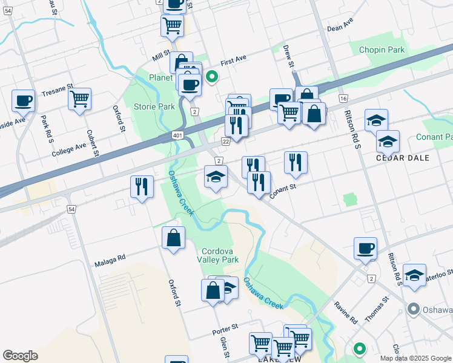Select the shopping cart marker near Cubert St
The height and width of the screenshot is (363, 453).
click(x=80, y=101)
